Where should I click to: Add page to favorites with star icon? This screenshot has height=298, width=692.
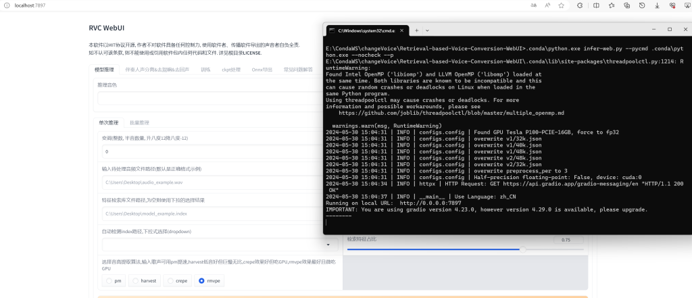(x=561, y=5)
